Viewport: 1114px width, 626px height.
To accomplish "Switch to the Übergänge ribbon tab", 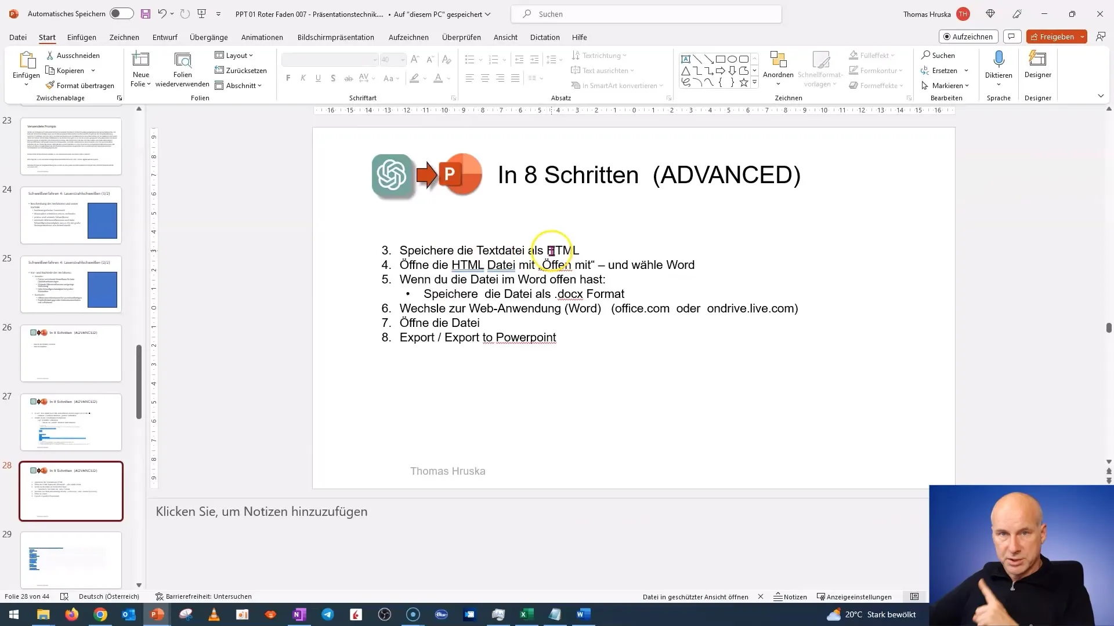I will [209, 37].
